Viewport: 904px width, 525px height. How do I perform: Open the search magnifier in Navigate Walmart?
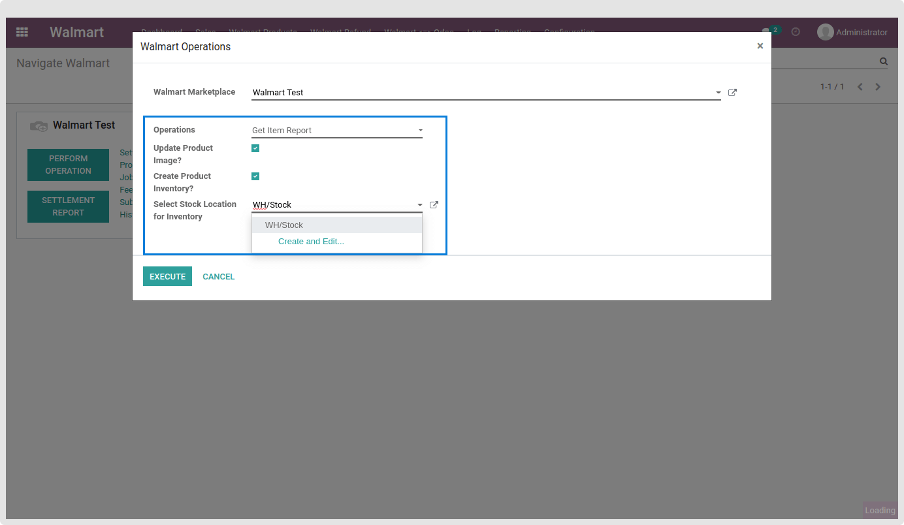click(884, 61)
